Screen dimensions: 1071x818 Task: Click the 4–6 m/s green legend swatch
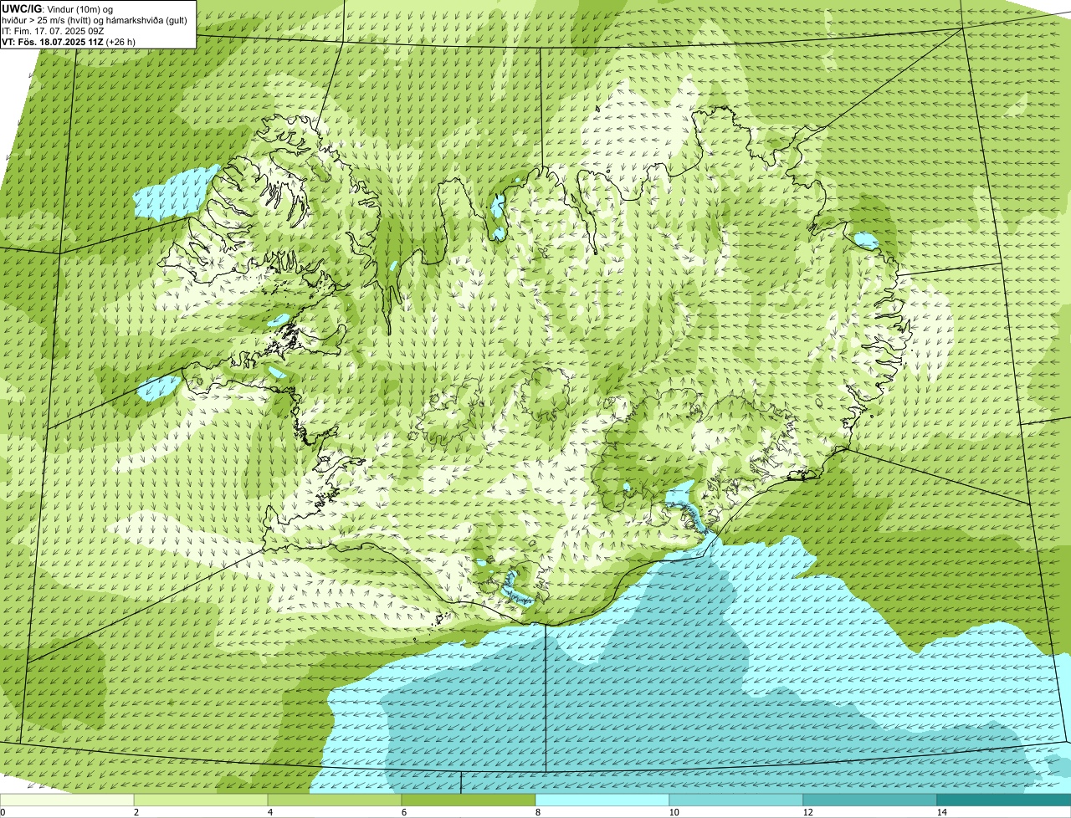tap(335, 800)
